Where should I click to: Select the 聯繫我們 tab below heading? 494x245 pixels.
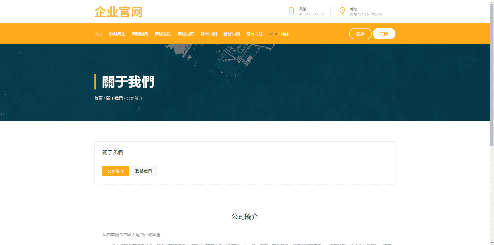[x=144, y=171]
